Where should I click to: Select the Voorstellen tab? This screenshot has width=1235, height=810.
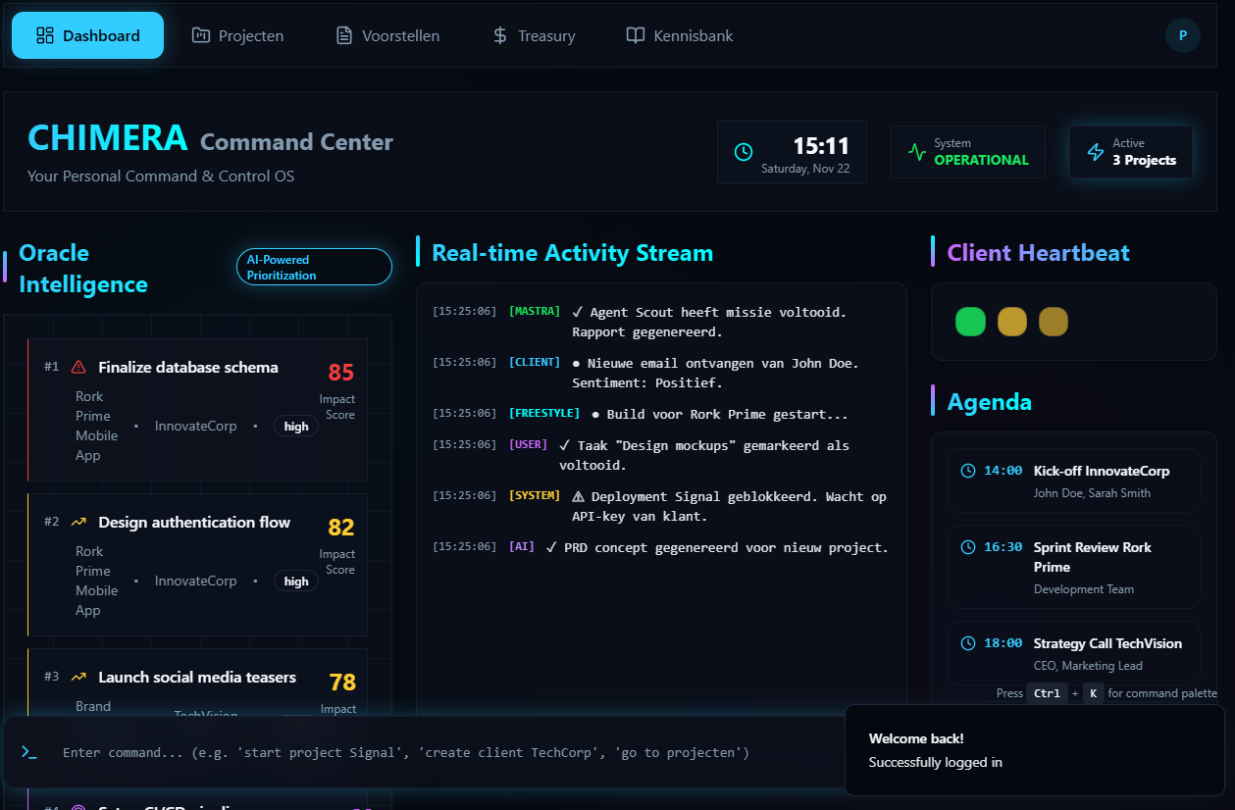[387, 36]
